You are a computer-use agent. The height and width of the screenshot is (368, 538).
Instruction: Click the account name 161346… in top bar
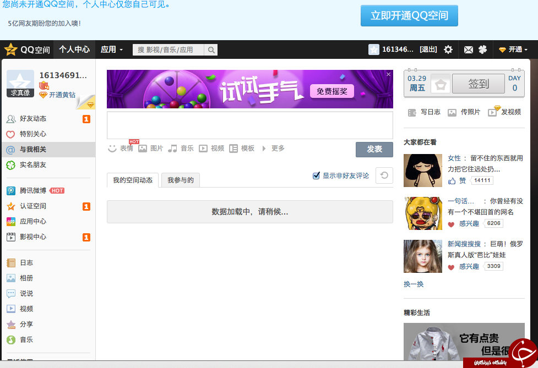click(x=398, y=50)
